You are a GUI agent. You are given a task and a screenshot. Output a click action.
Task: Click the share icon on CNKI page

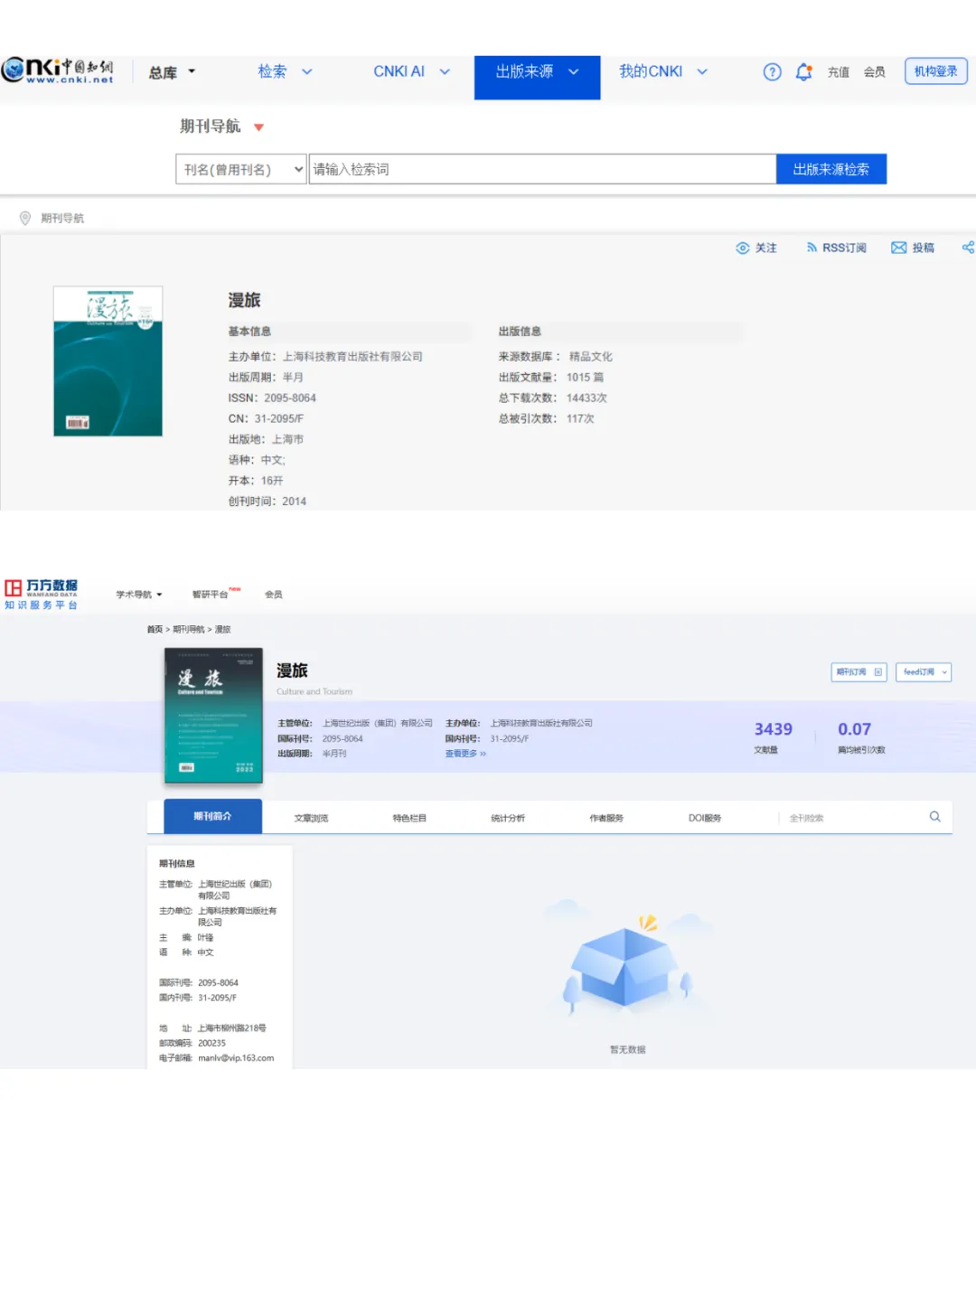tap(968, 248)
